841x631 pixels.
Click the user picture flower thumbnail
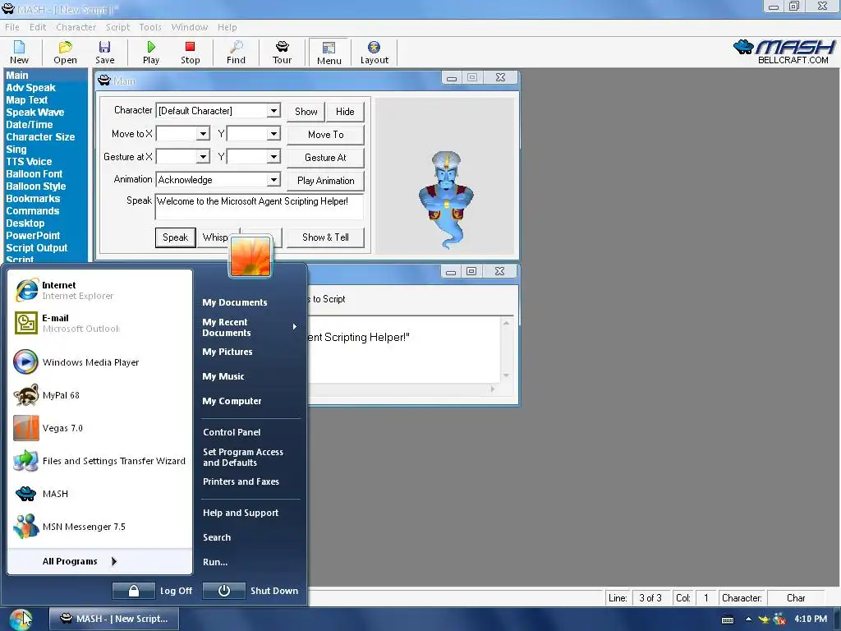click(x=250, y=257)
